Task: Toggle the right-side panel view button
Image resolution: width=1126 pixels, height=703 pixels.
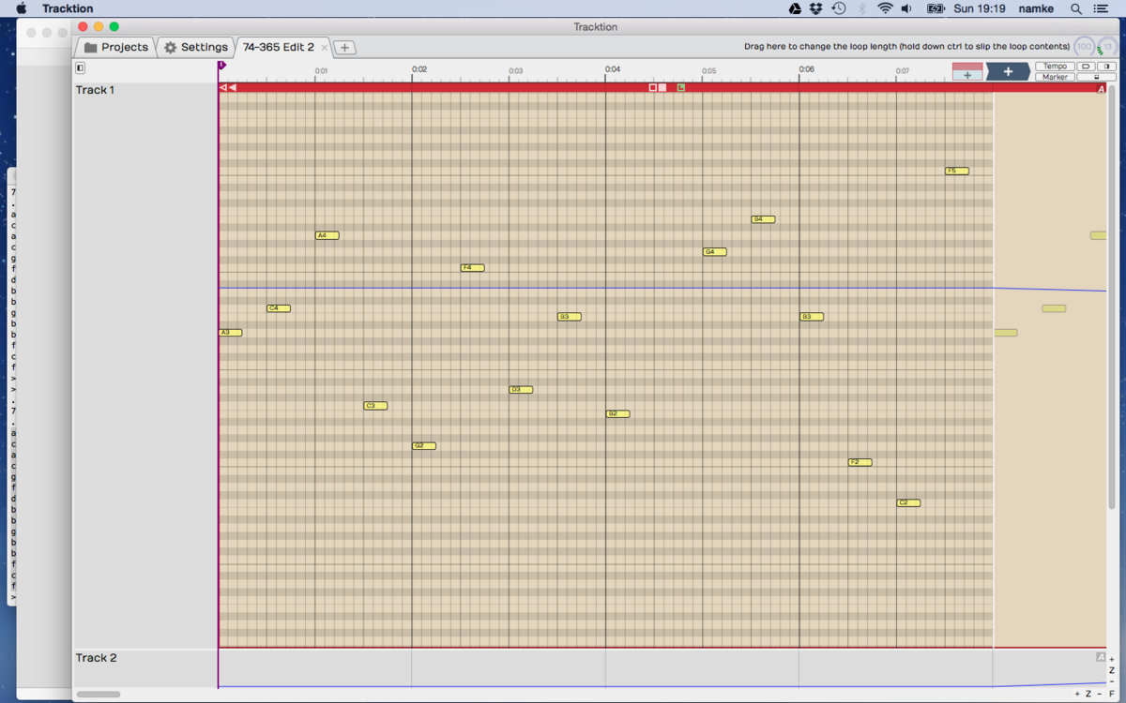Action: click(x=1108, y=67)
